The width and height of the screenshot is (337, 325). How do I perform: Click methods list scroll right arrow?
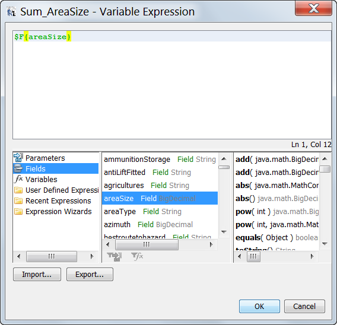[312, 256]
